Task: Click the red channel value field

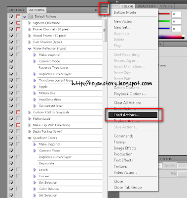Action: point(176,14)
